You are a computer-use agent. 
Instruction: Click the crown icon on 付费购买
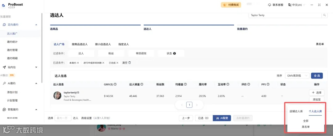pos(225,5)
